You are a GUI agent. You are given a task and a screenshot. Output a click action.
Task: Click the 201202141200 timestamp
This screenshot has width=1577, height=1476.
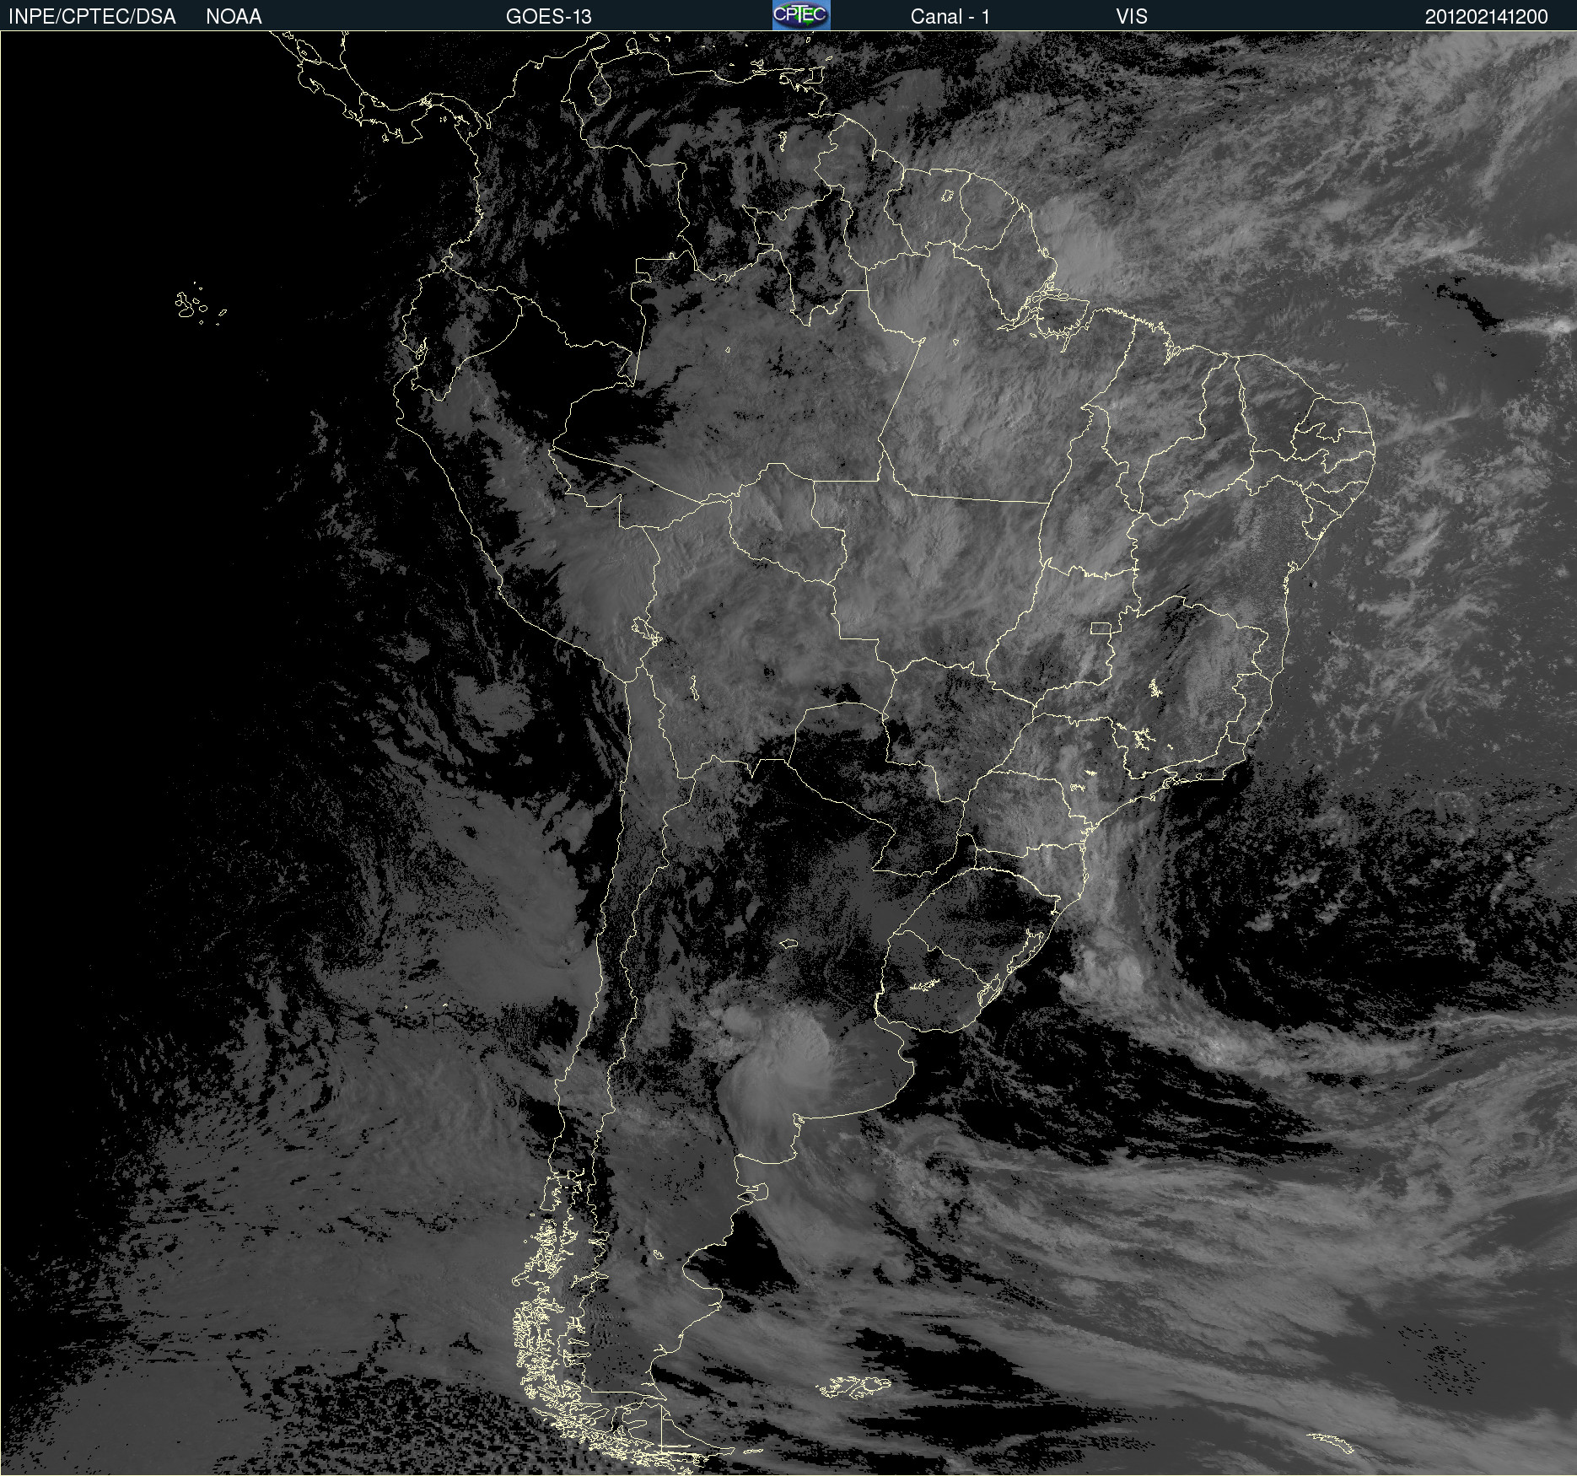[x=1486, y=16]
